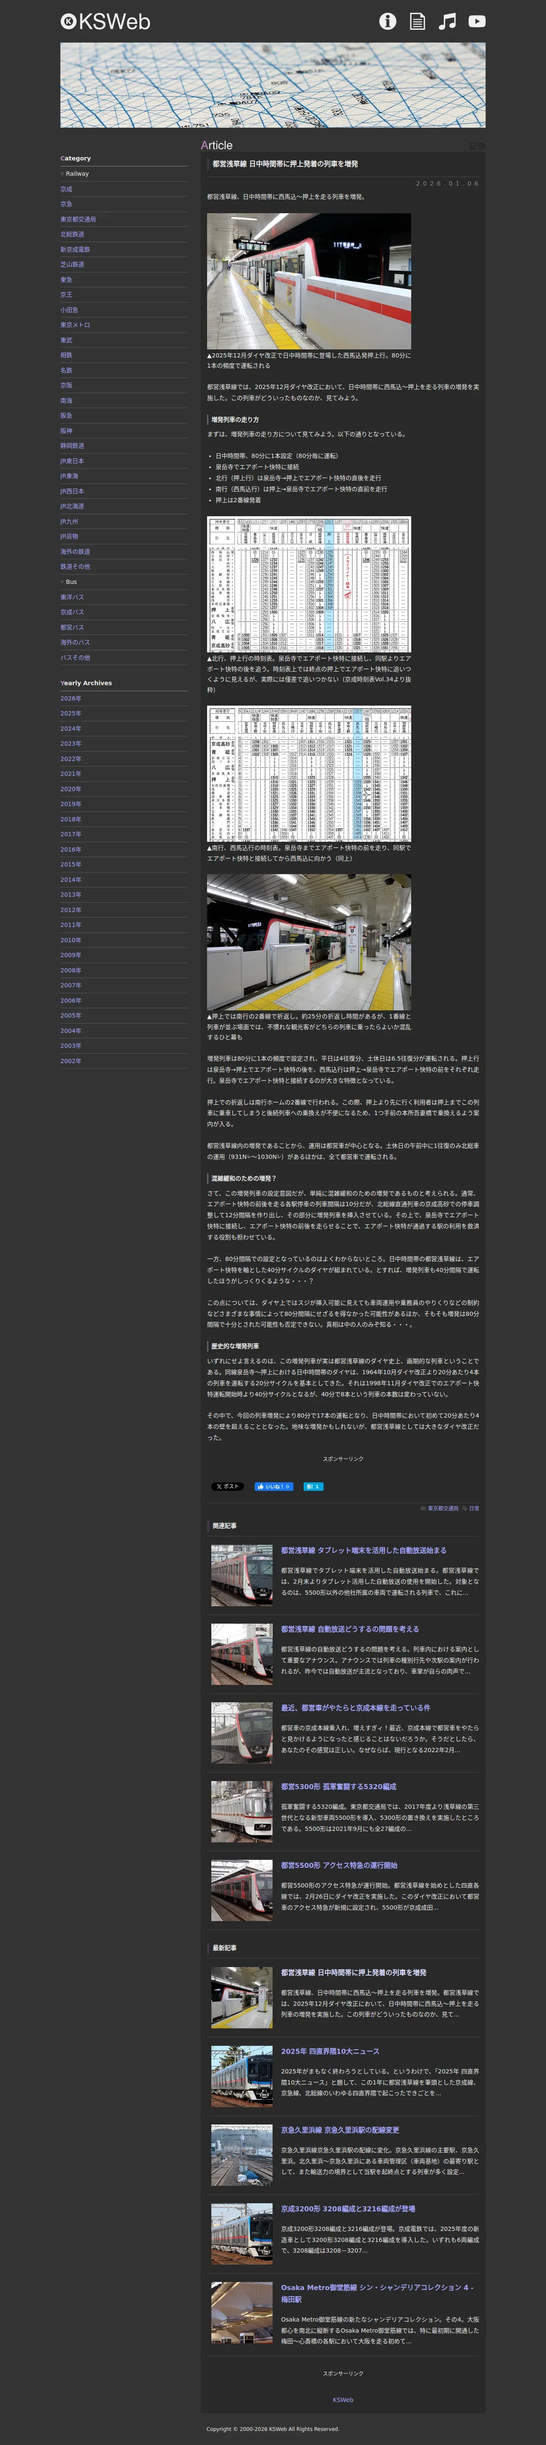Open the top platform photo of 西馬込 train
This screenshot has height=2445, width=546.
[309, 281]
